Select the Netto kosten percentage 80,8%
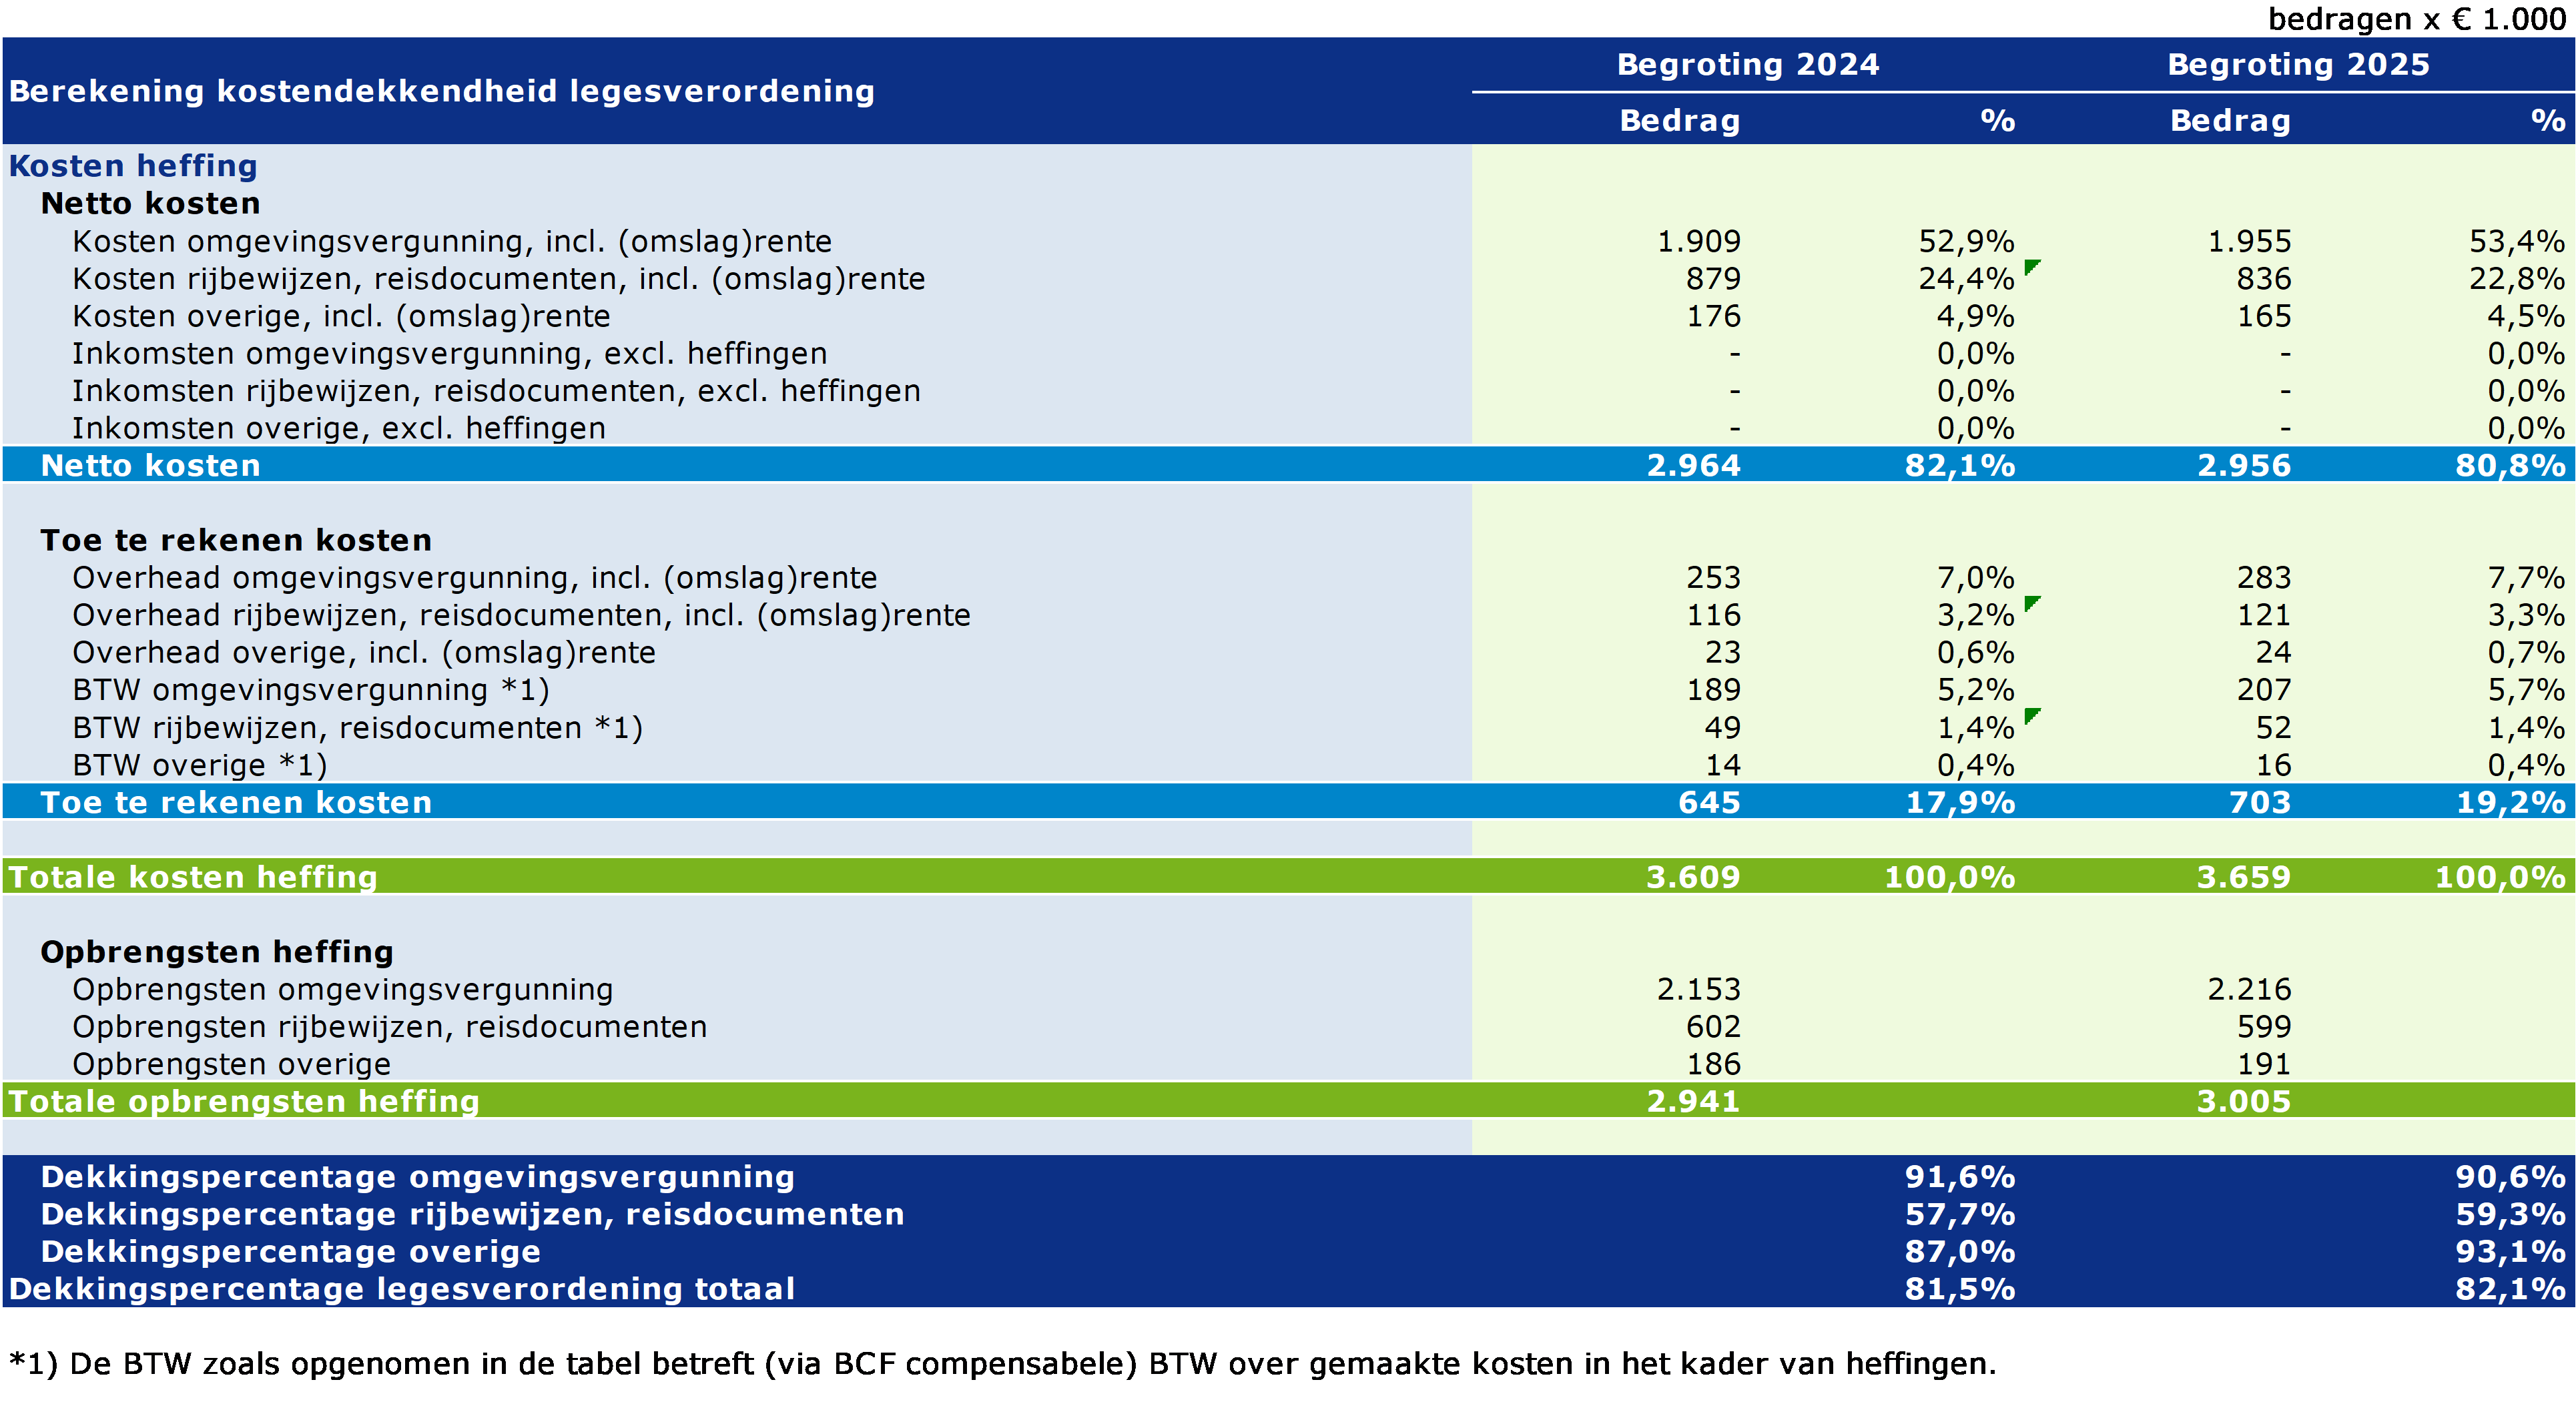Viewport: 2576px width, 1420px height. click(x=2510, y=466)
